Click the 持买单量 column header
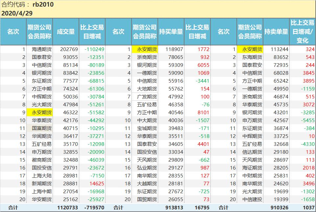The height and width of the screenshot is (212, 316). point(171,32)
